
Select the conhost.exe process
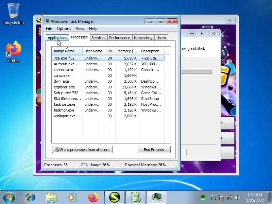point(108,70)
